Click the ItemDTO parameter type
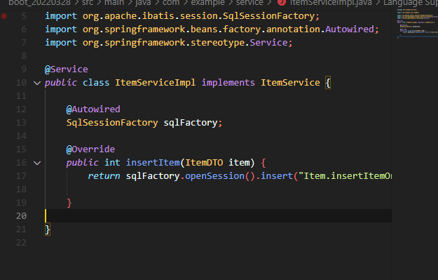The height and width of the screenshot is (280, 438). point(204,163)
